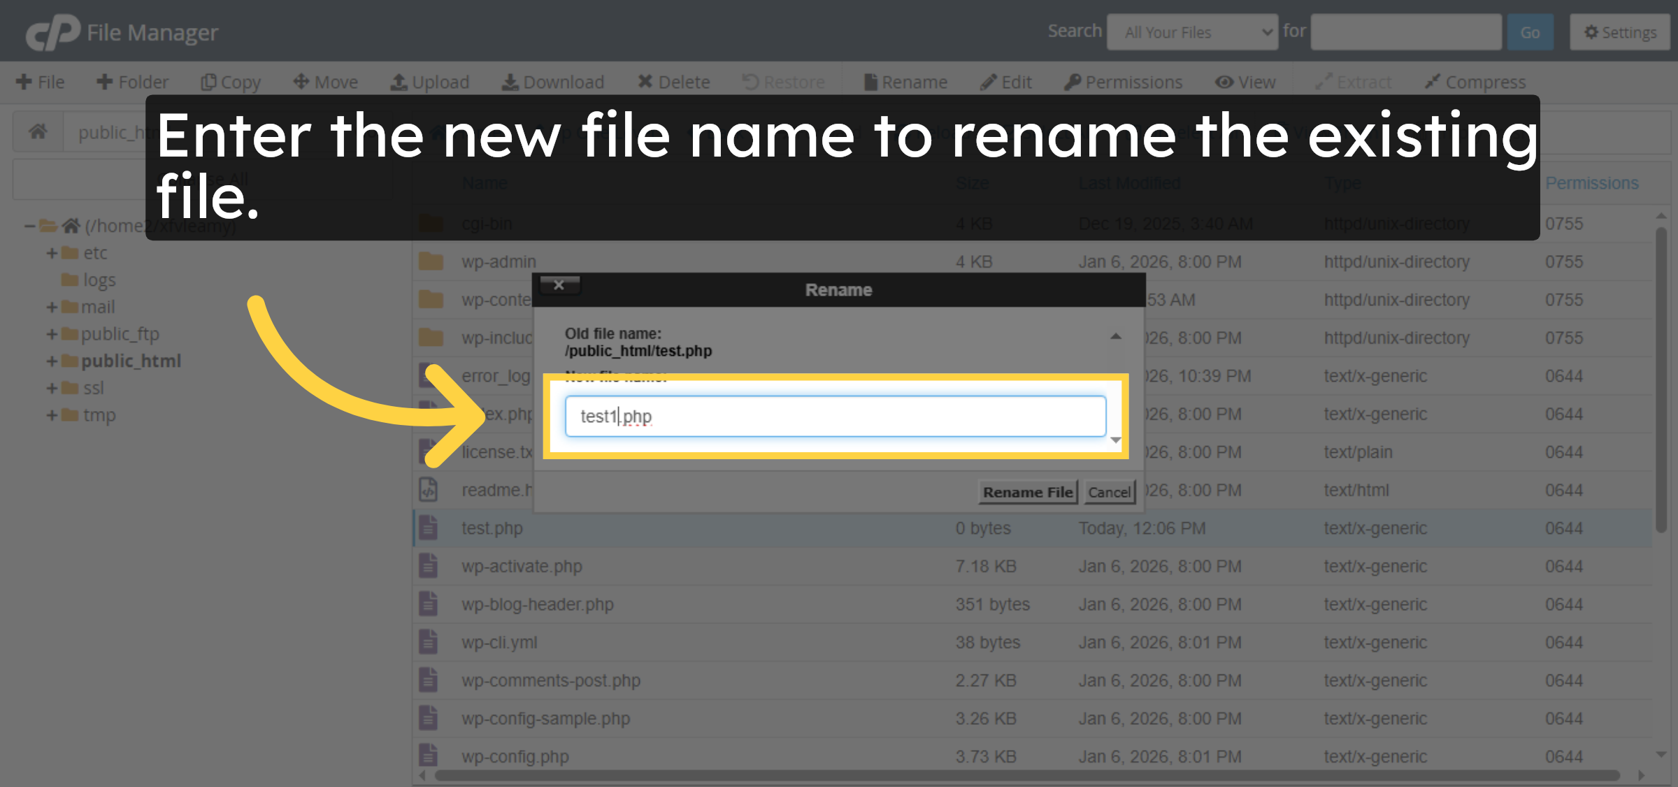Collapse the home directory root node
Screen dimensions: 1678x787
pyautogui.click(x=28, y=225)
